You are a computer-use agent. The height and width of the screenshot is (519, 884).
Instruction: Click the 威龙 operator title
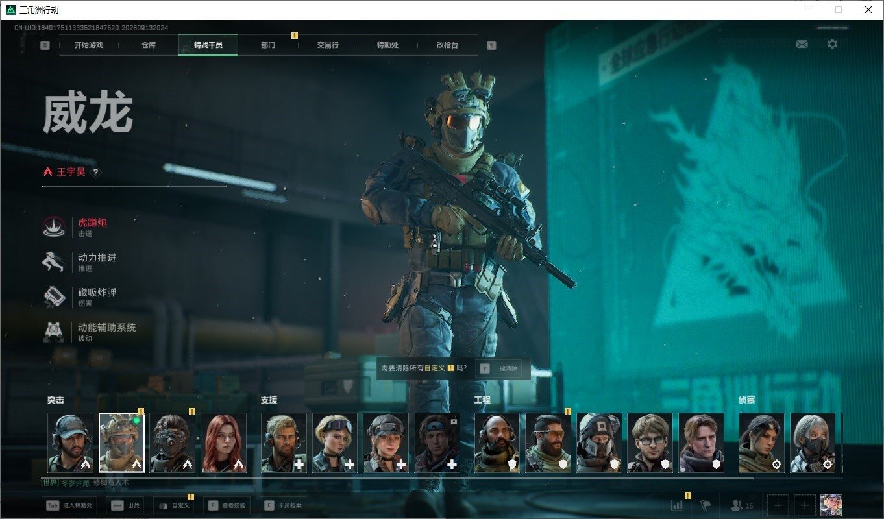pos(88,114)
